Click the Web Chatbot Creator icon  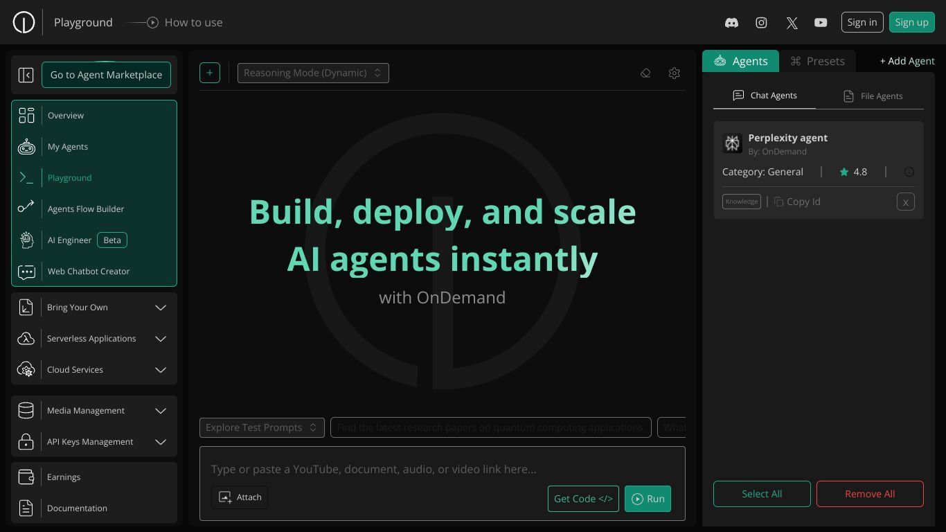(x=26, y=272)
